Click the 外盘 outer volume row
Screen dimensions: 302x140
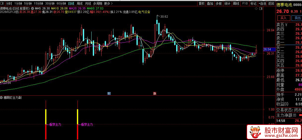tap(289, 89)
